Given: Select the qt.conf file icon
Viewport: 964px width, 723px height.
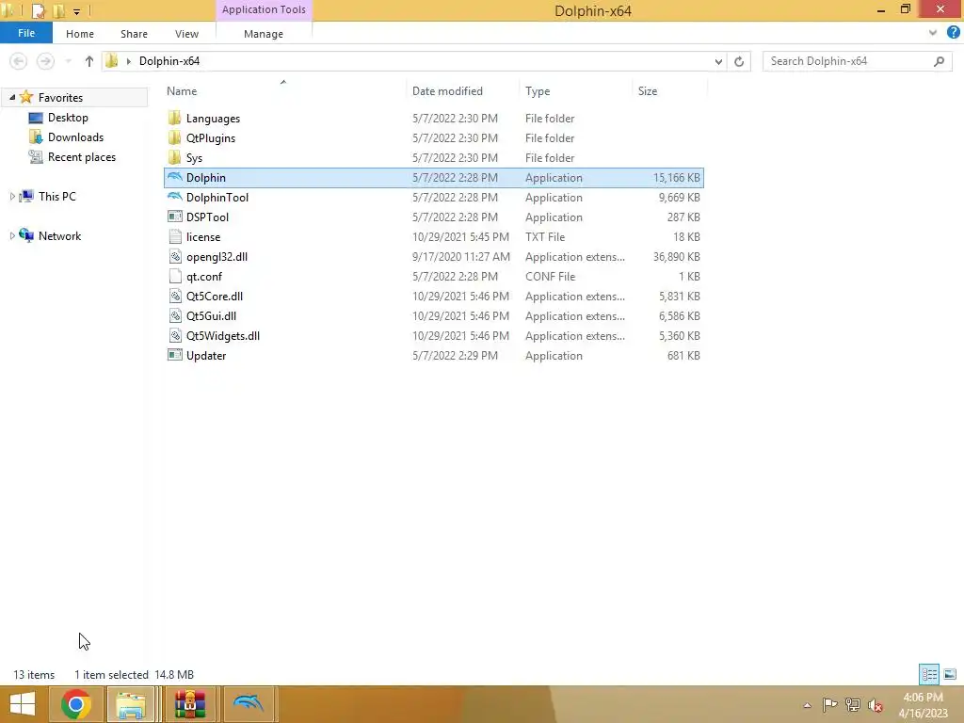Looking at the screenshot, I should tap(174, 276).
